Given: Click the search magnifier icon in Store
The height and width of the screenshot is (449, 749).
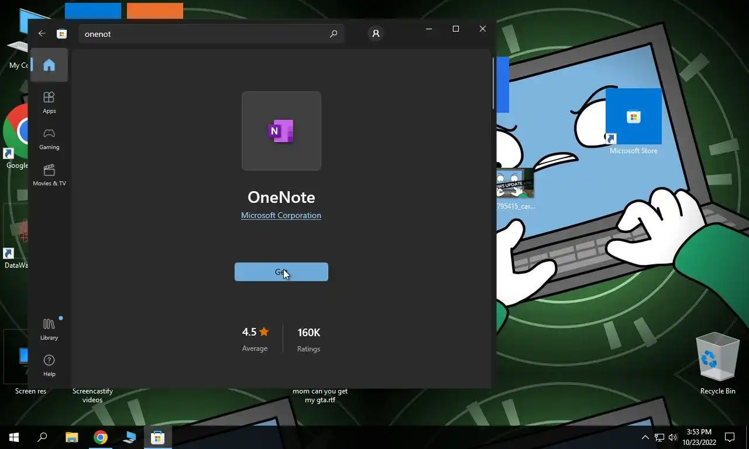Looking at the screenshot, I should [334, 34].
